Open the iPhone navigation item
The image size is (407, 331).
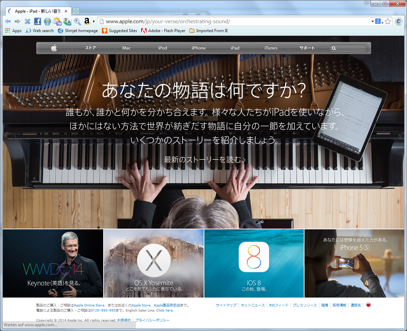click(199, 48)
